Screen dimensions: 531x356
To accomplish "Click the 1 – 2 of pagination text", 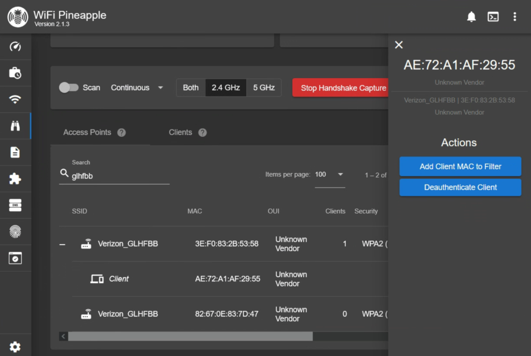I will 375,175.
